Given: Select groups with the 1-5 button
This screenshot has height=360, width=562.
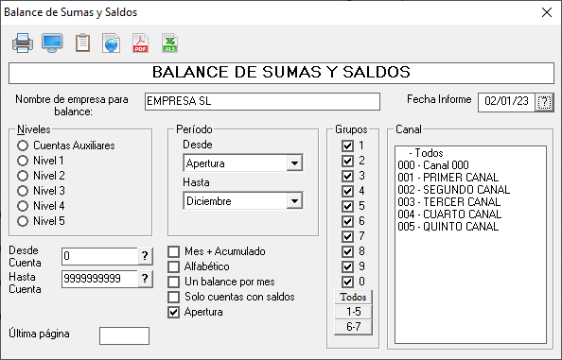Looking at the screenshot, I should click(353, 312).
